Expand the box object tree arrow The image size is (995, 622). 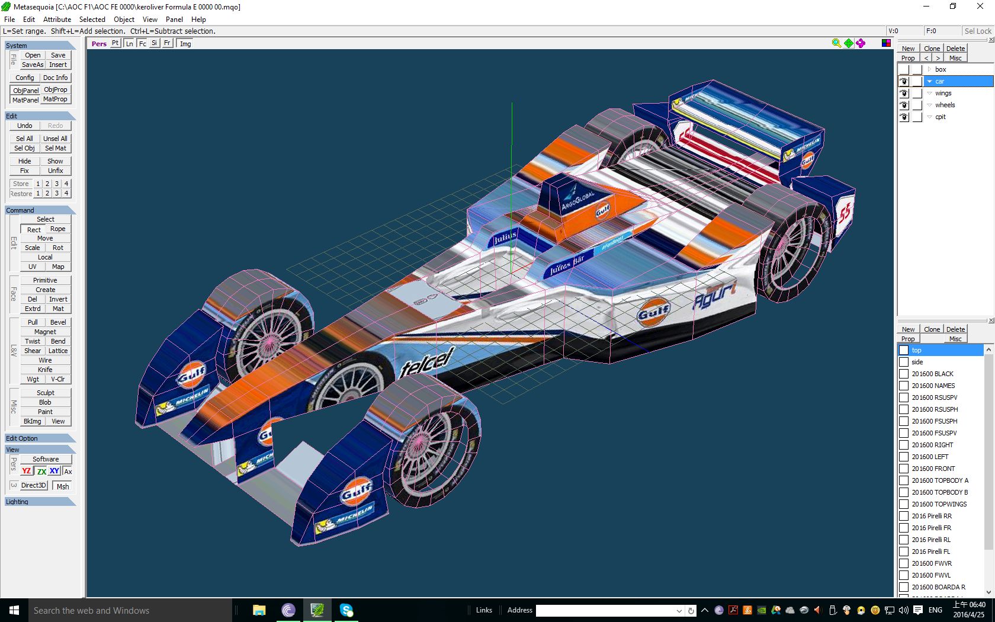click(930, 70)
